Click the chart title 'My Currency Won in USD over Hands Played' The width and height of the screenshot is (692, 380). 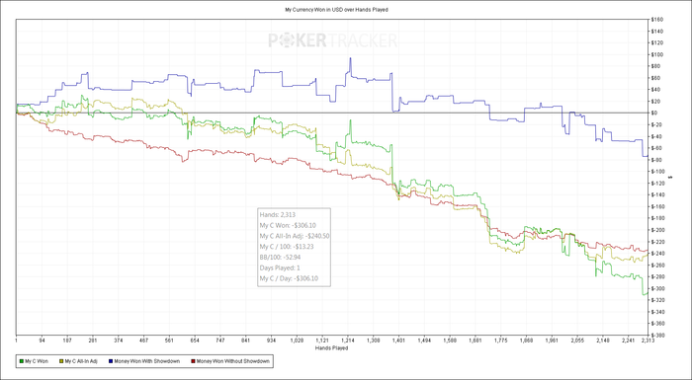tap(337, 10)
